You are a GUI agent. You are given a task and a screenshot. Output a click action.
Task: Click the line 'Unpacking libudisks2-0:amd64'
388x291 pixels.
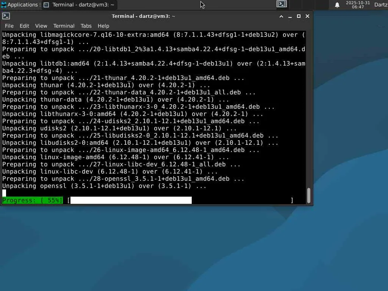pos(140,143)
